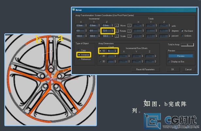Click the left arrow beside Move

pyautogui.click(x=117, y=25)
